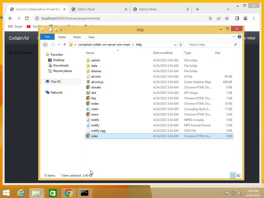
Task: Select the main CSS file
Action: point(95,109)
